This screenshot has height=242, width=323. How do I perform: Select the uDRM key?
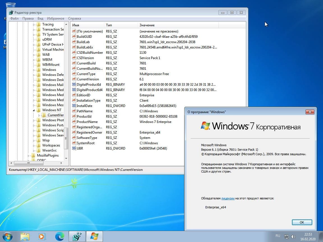tap(47, 39)
